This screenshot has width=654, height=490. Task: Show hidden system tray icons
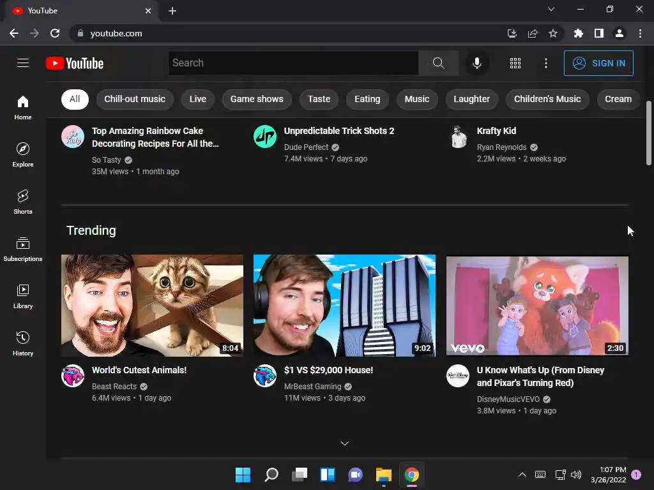click(522, 475)
